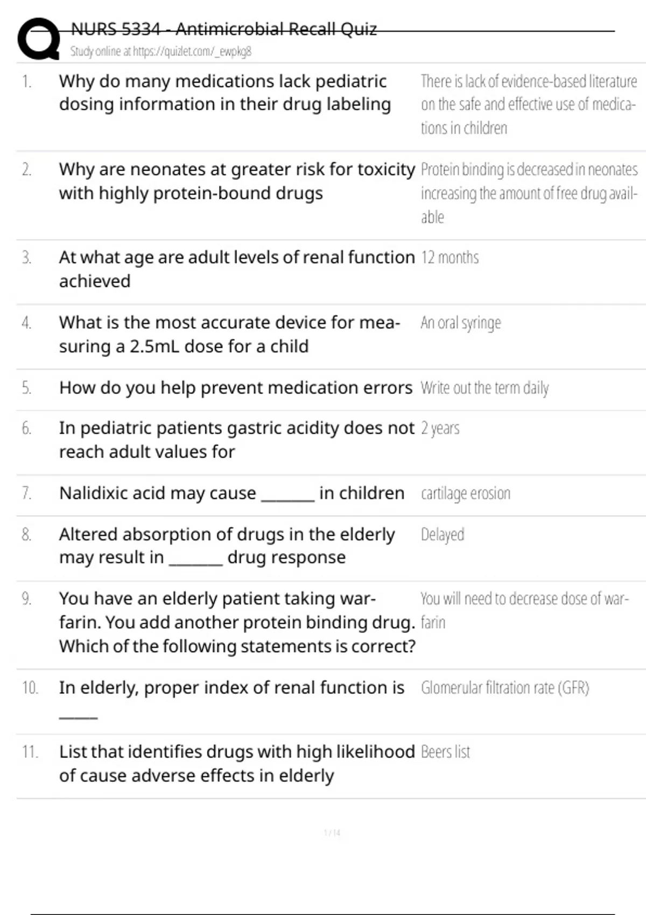Click the "Glomerular filtration rate (GFR)" answer

[x=504, y=688]
